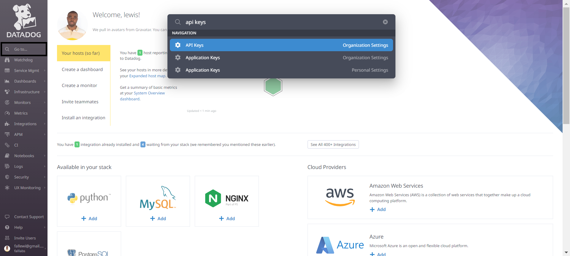Click the Welcome profile photo

pyautogui.click(x=72, y=25)
